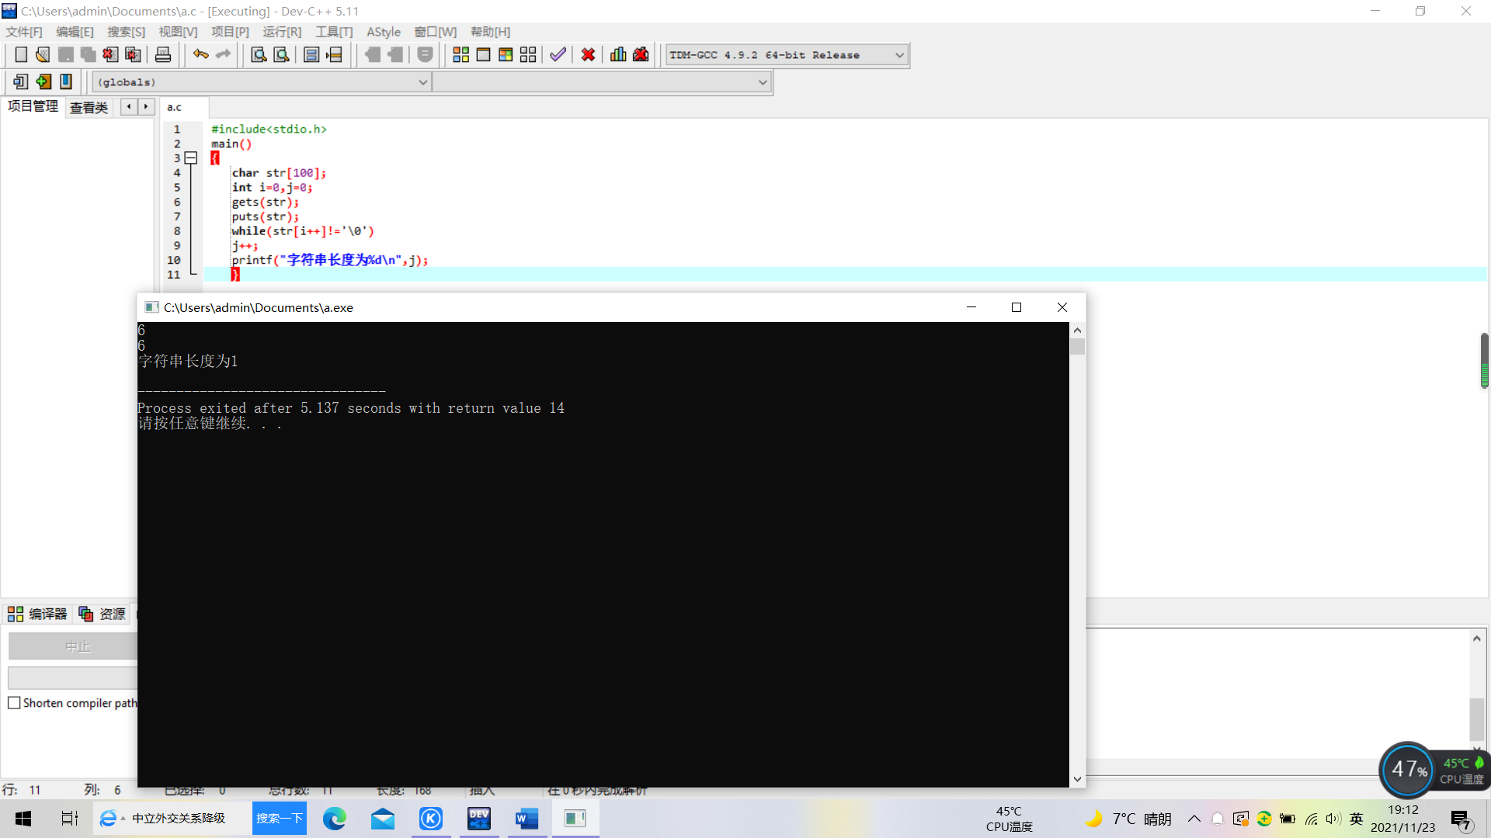1491x838 pixels.
Task: Click the red X stop execution icon
Action: 588,55
